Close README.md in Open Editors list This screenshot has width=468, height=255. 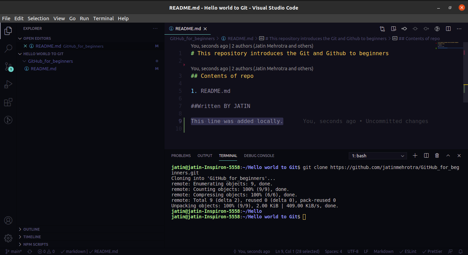pos(25,46)
